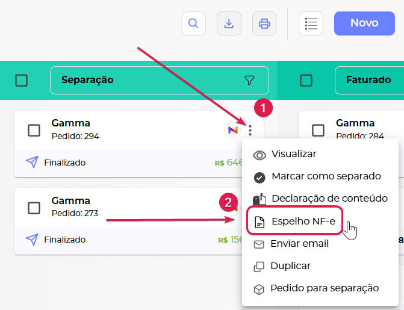Viewport: 404px width, 310px height.
Task: Click the paper plane icon on Pedido 273
Action: coord(32,240)
